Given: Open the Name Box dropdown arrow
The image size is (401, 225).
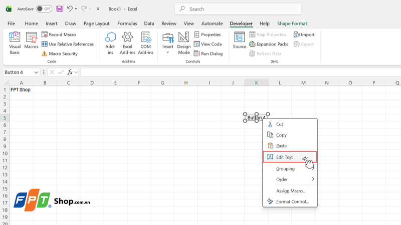Looking at the screenshot, I should [x=36, y=72].
